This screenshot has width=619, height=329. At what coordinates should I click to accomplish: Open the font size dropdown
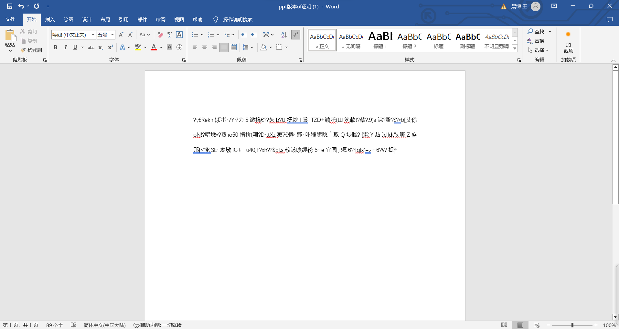[x=112, y=35]
